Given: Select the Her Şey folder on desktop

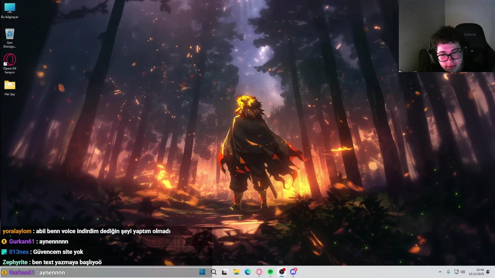Looking at the screenshot, I should point(10,88).
